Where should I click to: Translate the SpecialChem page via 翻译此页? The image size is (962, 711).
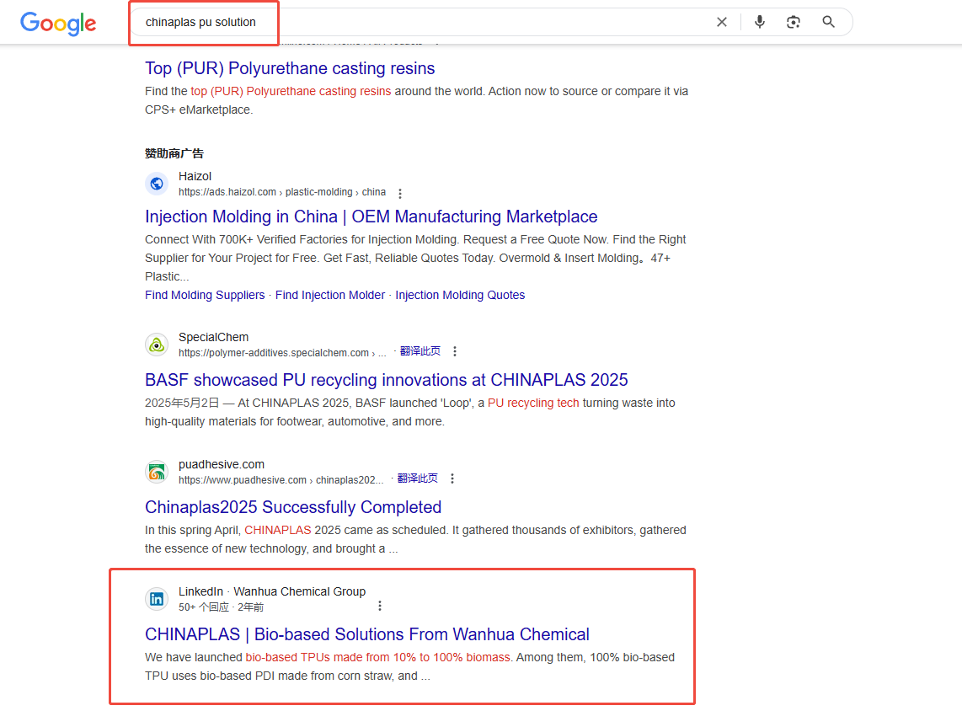pos(420,351)
